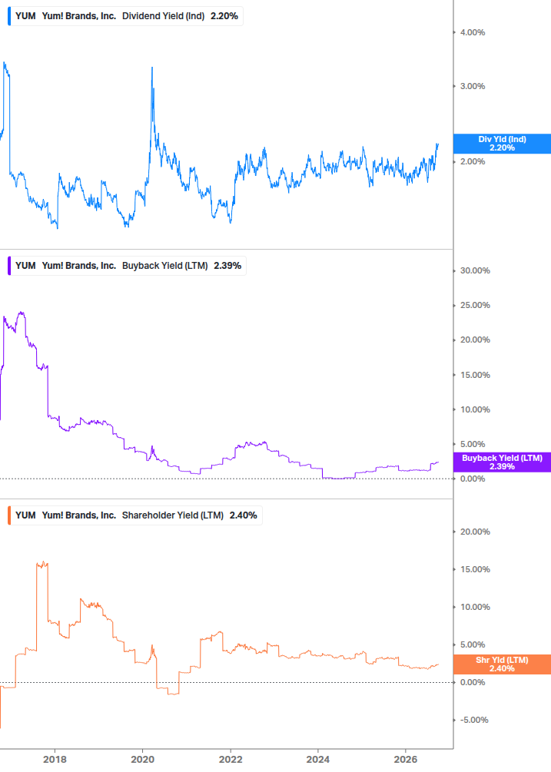The height and width of the screenshot is (772, 551).
Task: Click the 25.00% tick on buyback yield axis
Action: (x=475, y=305)
